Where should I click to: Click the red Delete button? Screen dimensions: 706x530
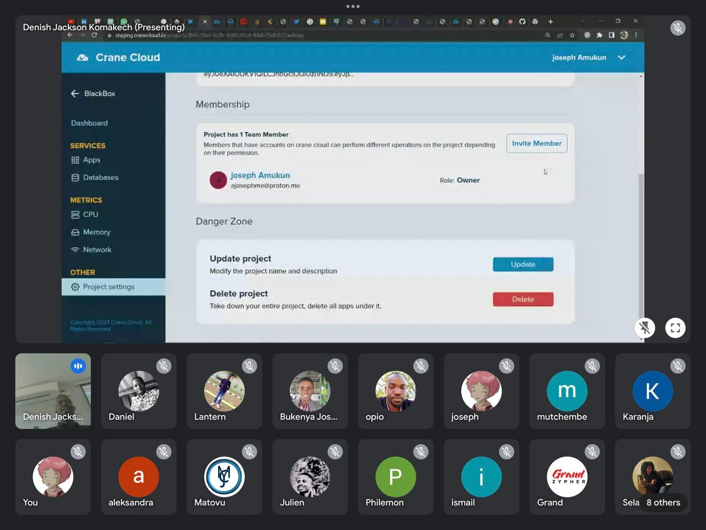(x=523, y=299)
